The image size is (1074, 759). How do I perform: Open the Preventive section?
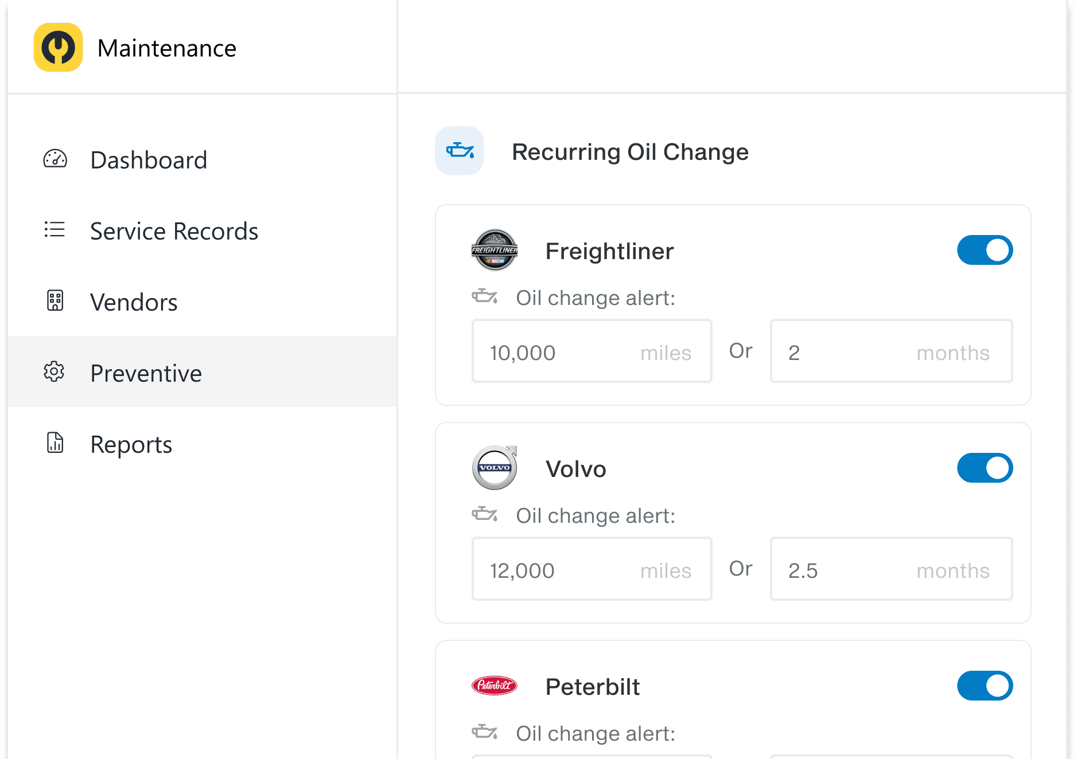(x=146, y=373)
